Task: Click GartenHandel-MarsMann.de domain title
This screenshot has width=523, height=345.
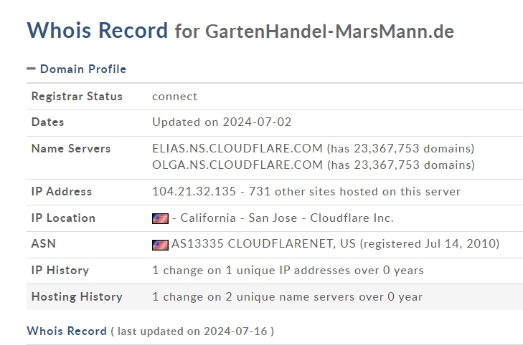Action: tap(329, 31)
